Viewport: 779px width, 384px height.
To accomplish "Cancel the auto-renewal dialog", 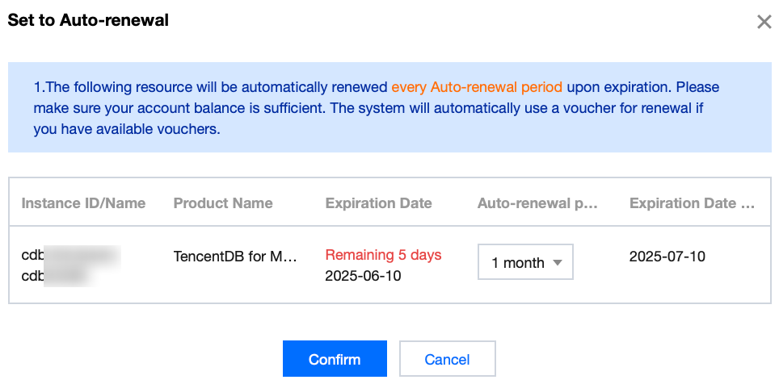I will (447, 359).
